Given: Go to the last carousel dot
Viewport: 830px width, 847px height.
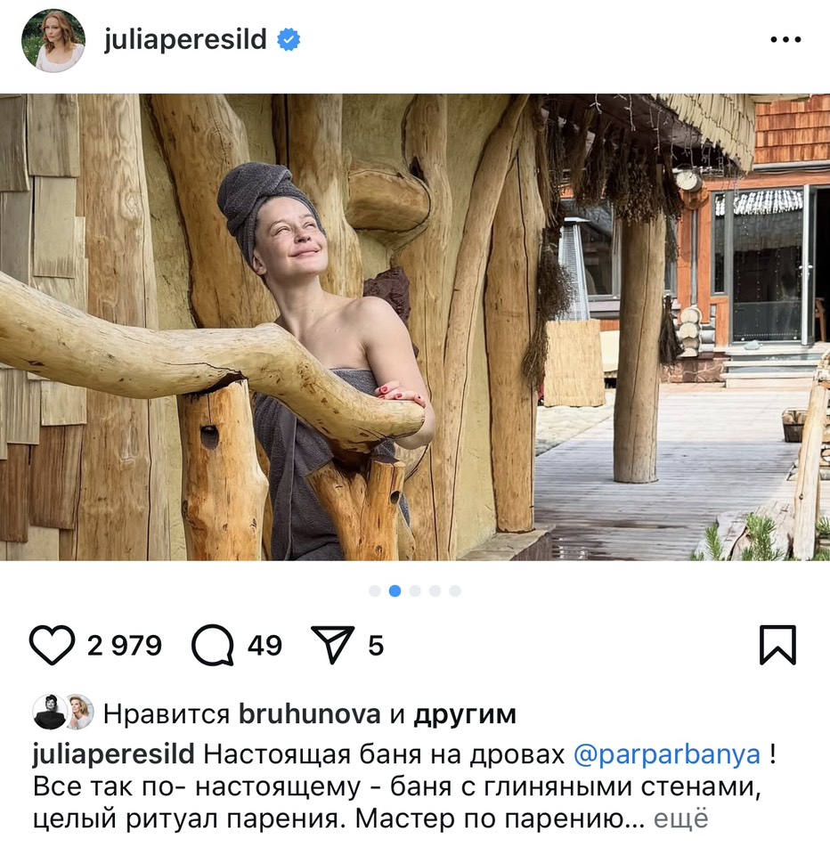Looking at the screenshot, I should pyautogui.click(x=455, y=590).
